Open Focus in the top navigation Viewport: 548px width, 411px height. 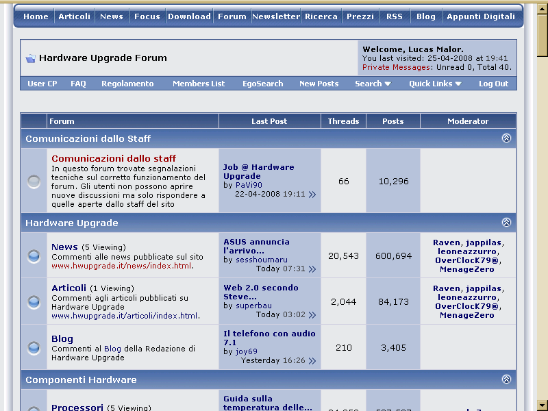tap(147, 16)
